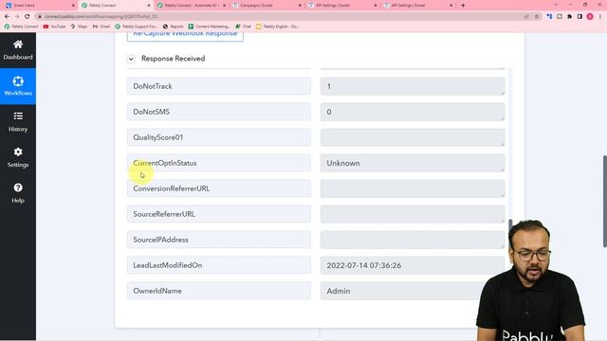This screenshot has width=607, height=341.
Task: Click the 2022-07-14 07:36:26 value
Action: coord(413,265)
